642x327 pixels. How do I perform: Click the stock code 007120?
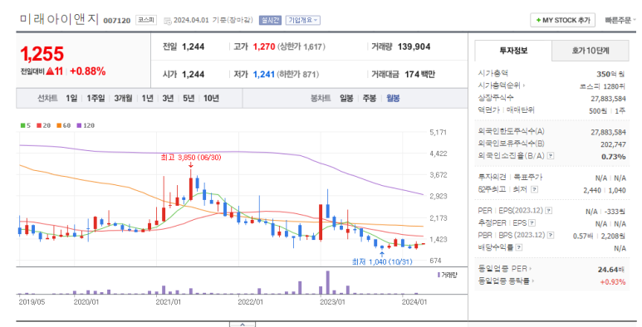click(117, 21)
